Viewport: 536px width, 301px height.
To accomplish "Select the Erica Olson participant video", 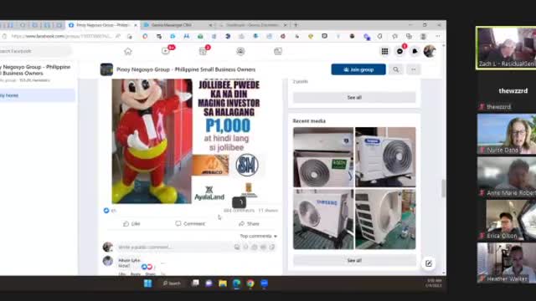I will pos(507,220).
